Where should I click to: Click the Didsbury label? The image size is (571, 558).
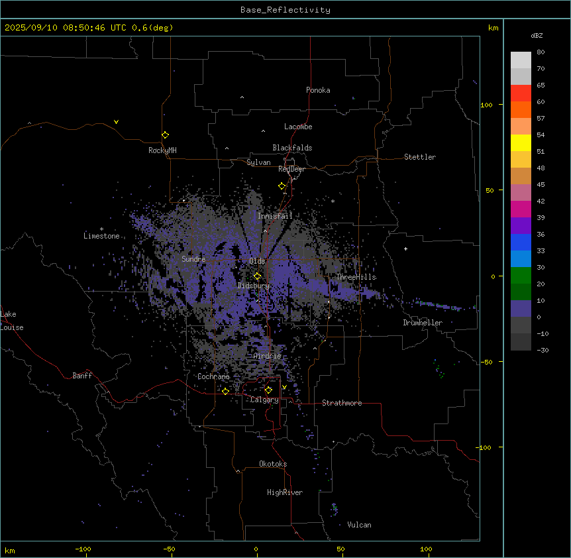(x=254, y=286)
